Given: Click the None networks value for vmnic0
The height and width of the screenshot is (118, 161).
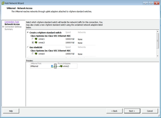Looking at the screenshot, I should click(80, 54).
